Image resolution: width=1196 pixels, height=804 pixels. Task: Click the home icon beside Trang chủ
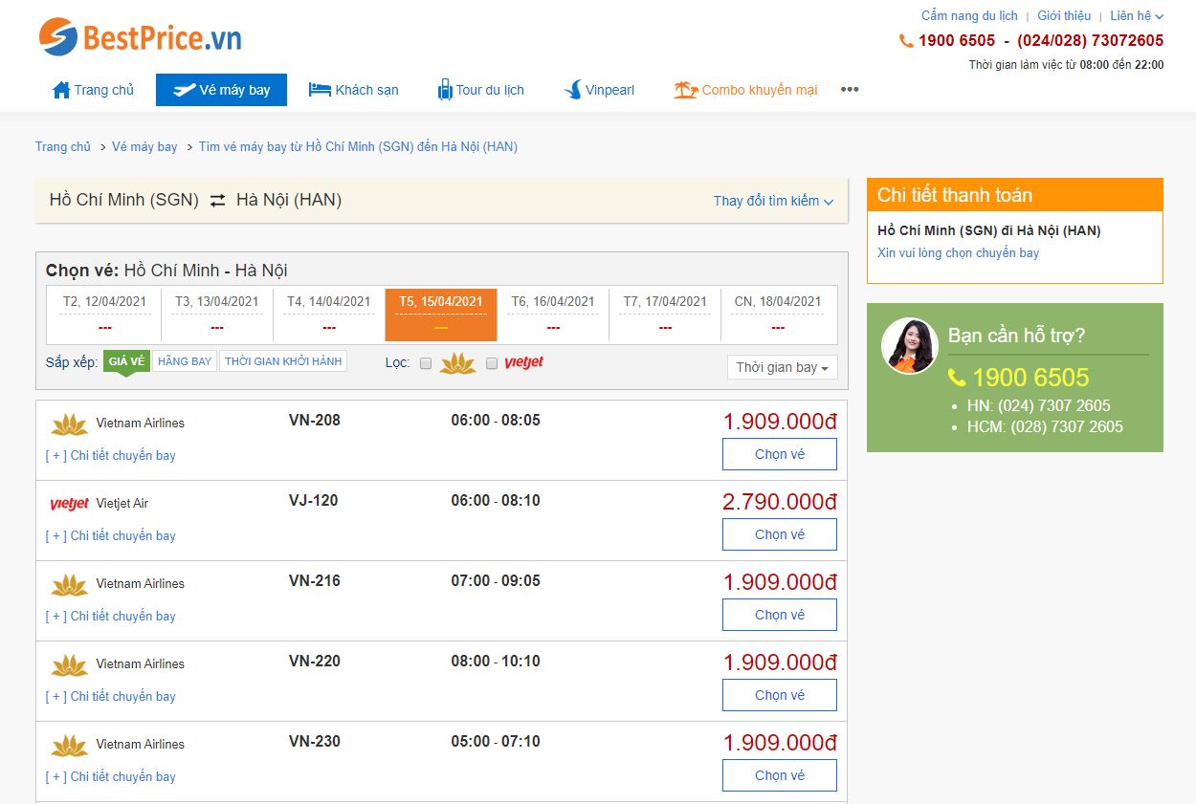(61, 90)
